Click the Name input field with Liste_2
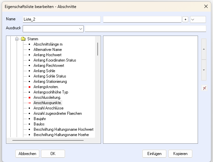Viewport: 213px width, 162px height. (61, 20)
